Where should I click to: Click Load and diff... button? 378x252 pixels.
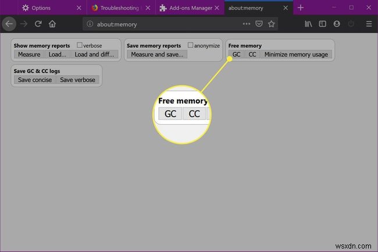pyautogui.click(x=94, y=55)
